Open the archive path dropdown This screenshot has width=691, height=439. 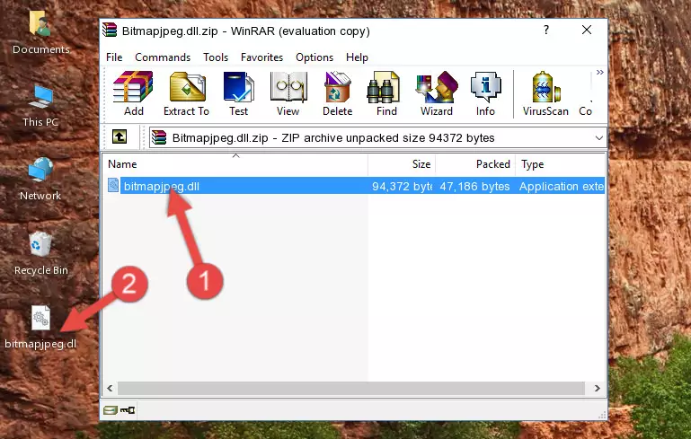(x=598, y=138)
